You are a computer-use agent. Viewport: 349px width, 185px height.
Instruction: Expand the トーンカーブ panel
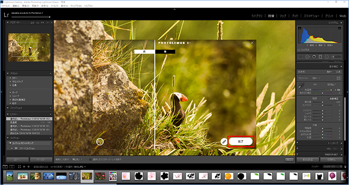[342, 143]
